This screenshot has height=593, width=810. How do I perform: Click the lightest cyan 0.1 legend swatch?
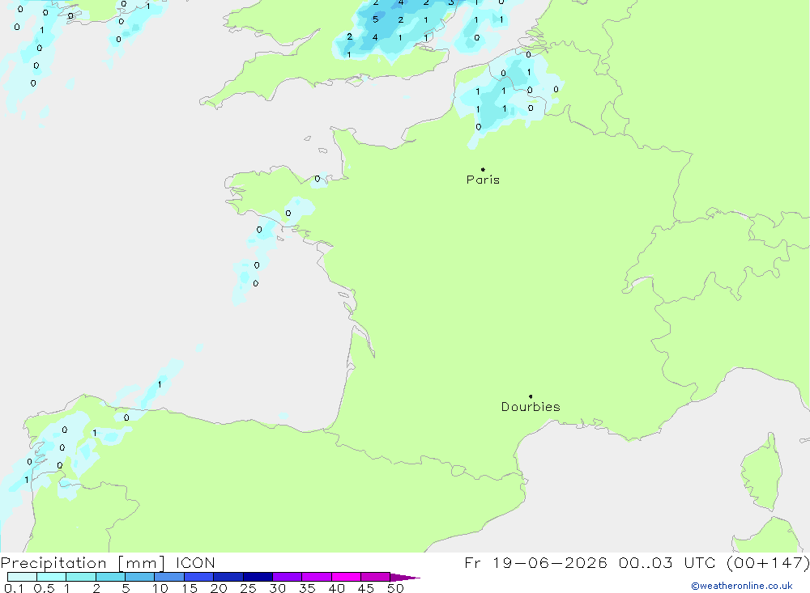22,577
